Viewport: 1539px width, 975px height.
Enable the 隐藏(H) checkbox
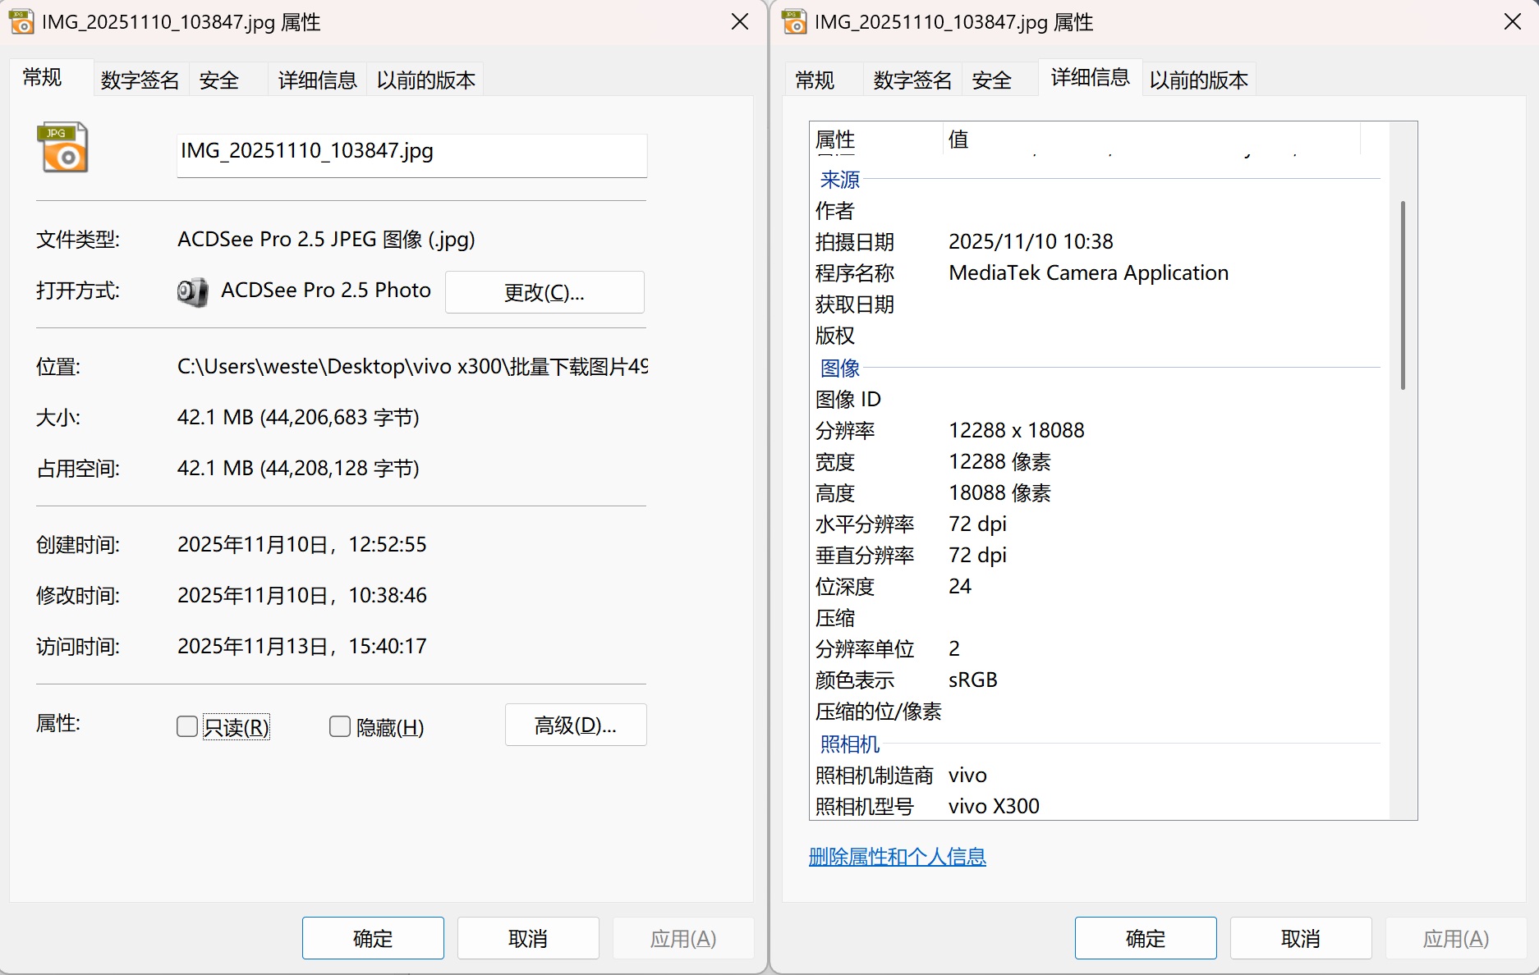340,726
